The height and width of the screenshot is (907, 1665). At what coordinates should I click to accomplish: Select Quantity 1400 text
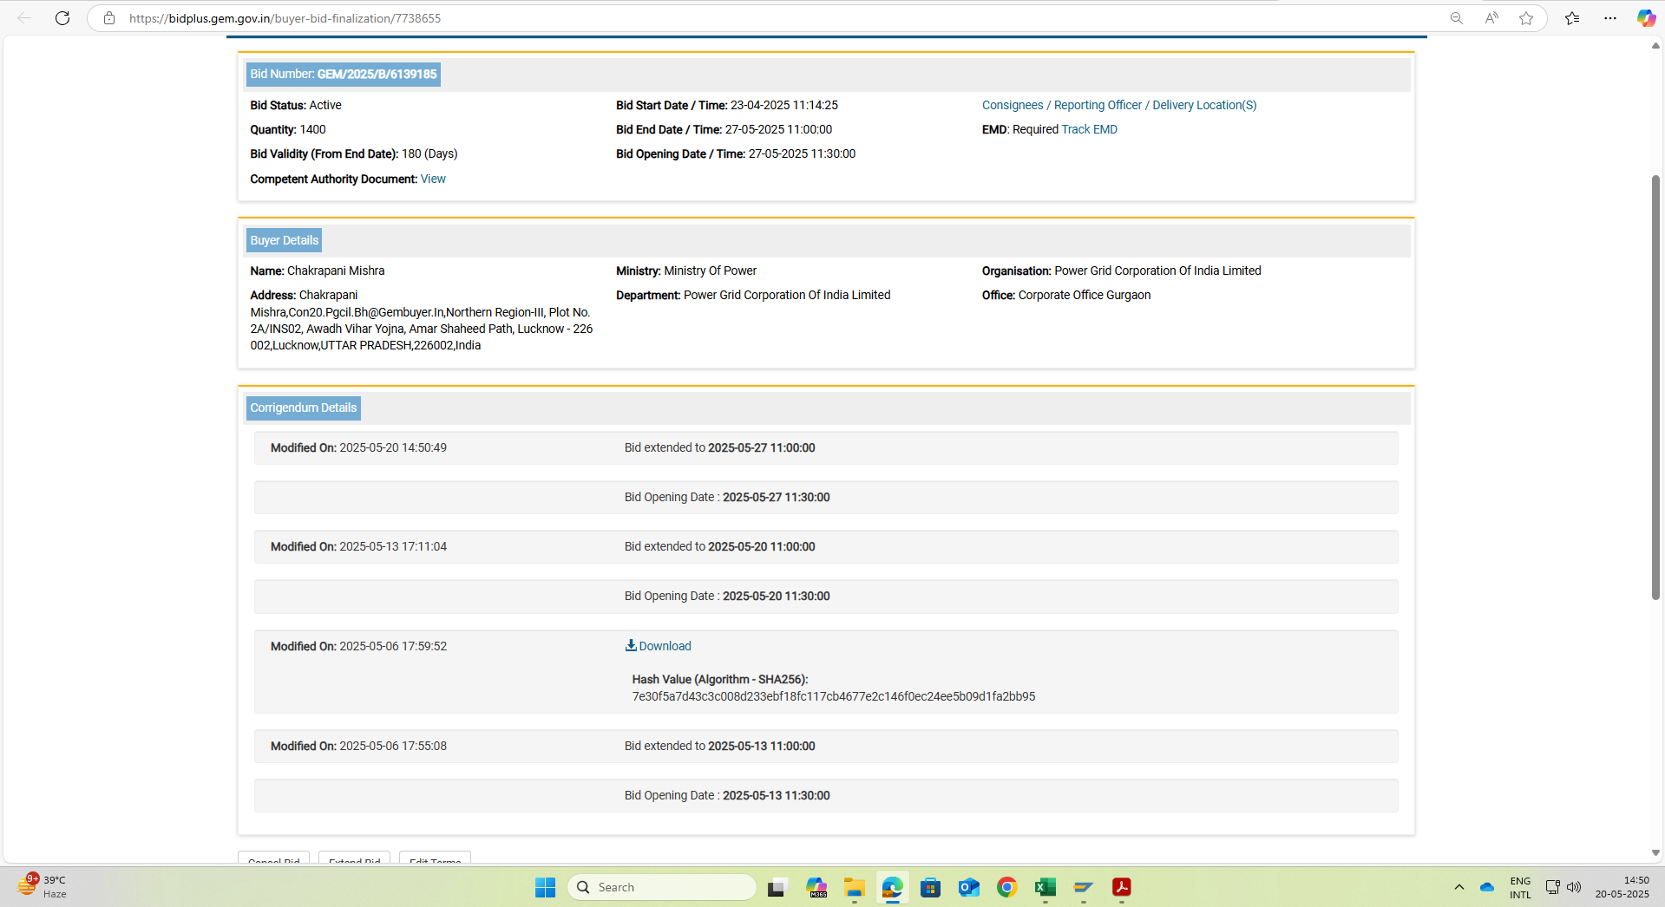click(288, 129)
